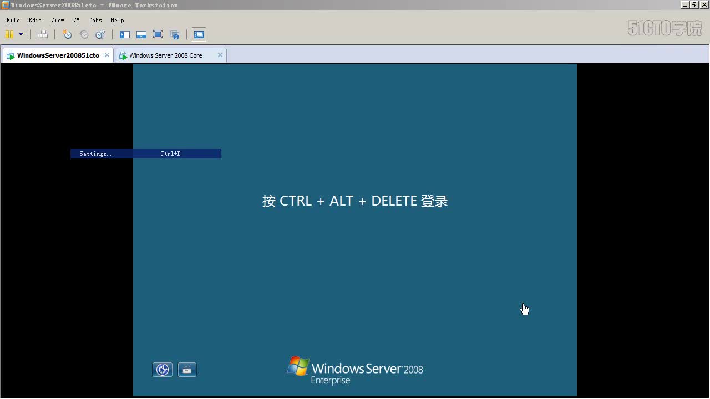This screenshot has width=710, height=399.
Task: Open the VM menu
Action: [x=77, y=20]
